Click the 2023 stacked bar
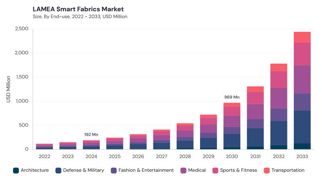 (68, 146)
